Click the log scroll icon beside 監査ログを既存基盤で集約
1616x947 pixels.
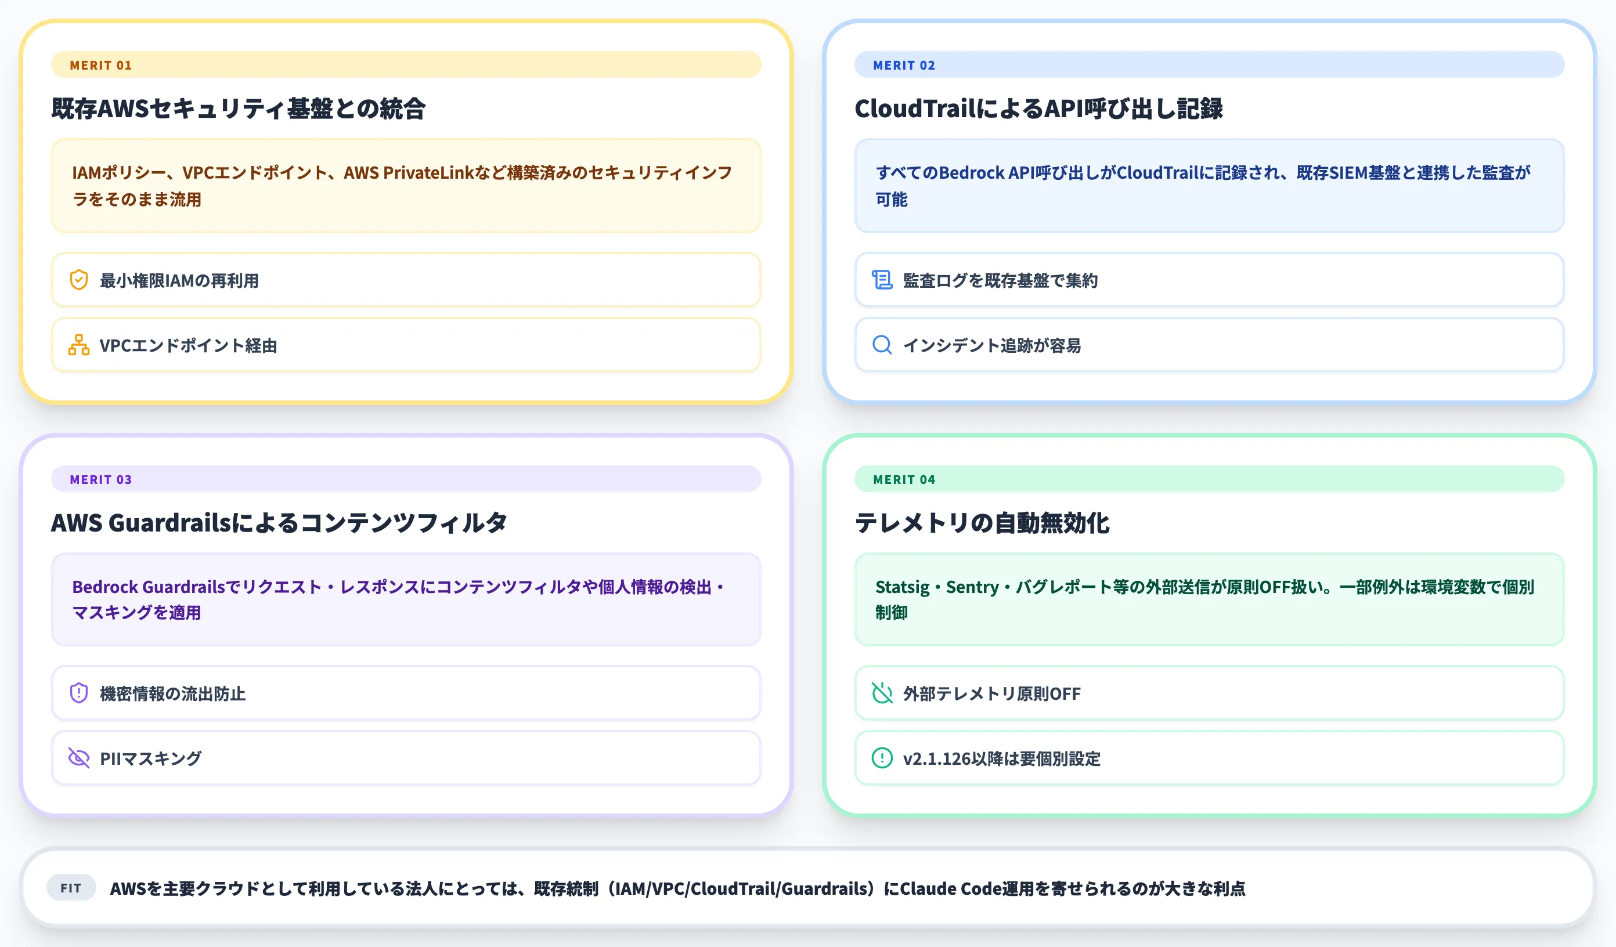(882, 280)
